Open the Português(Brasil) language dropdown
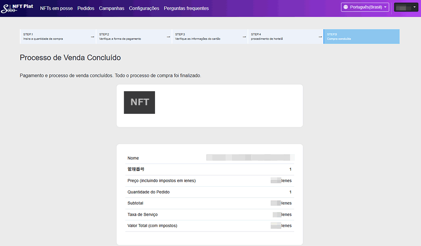421x246 pixels. tap(364, 7)
